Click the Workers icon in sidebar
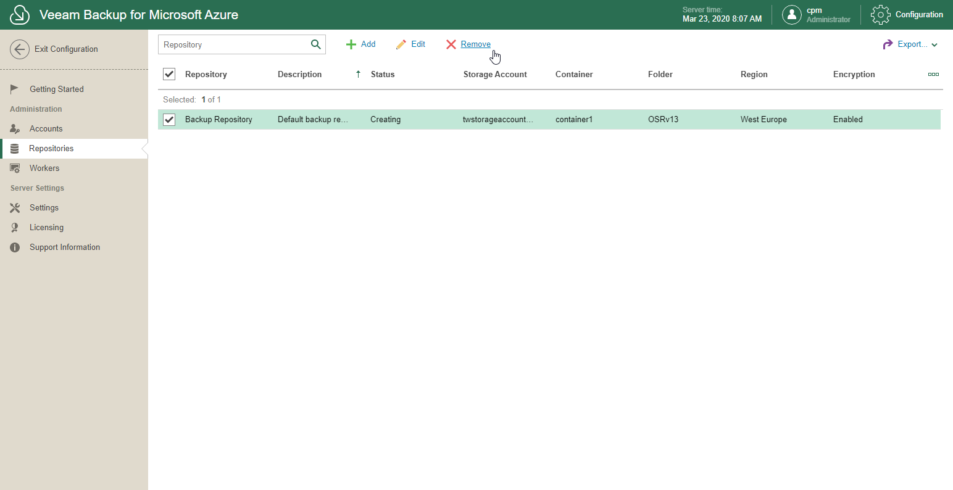This screenshot has height=490, width=953. coord(15,168)
